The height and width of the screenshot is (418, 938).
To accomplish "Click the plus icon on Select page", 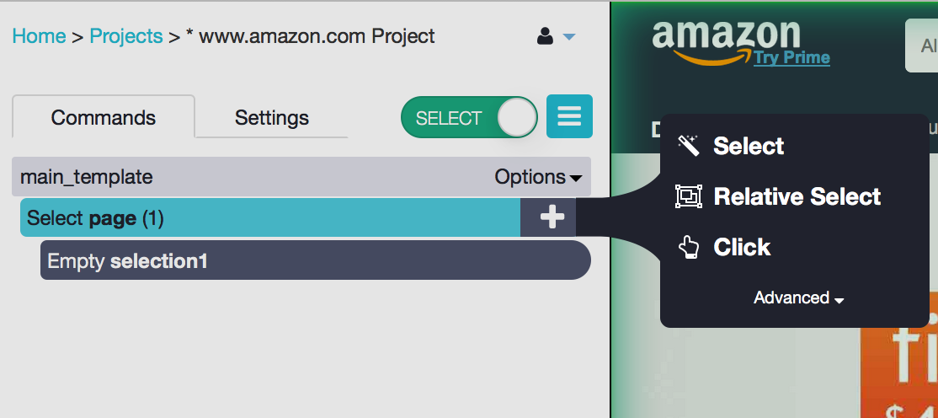I will click(552, 218).
